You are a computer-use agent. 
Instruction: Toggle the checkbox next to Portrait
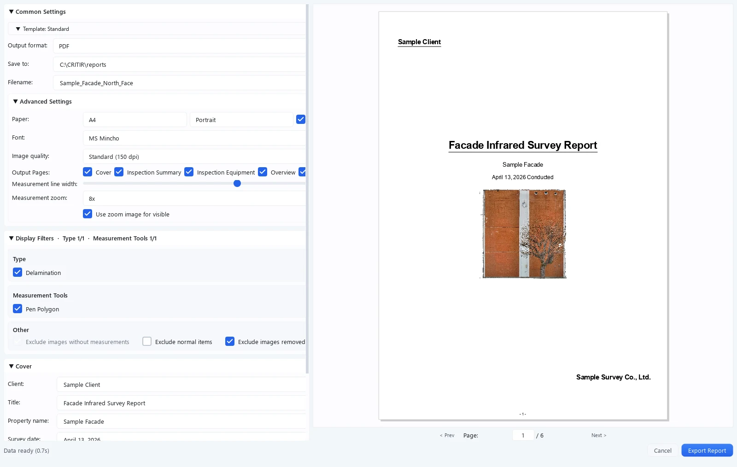(x=301, y=119)
